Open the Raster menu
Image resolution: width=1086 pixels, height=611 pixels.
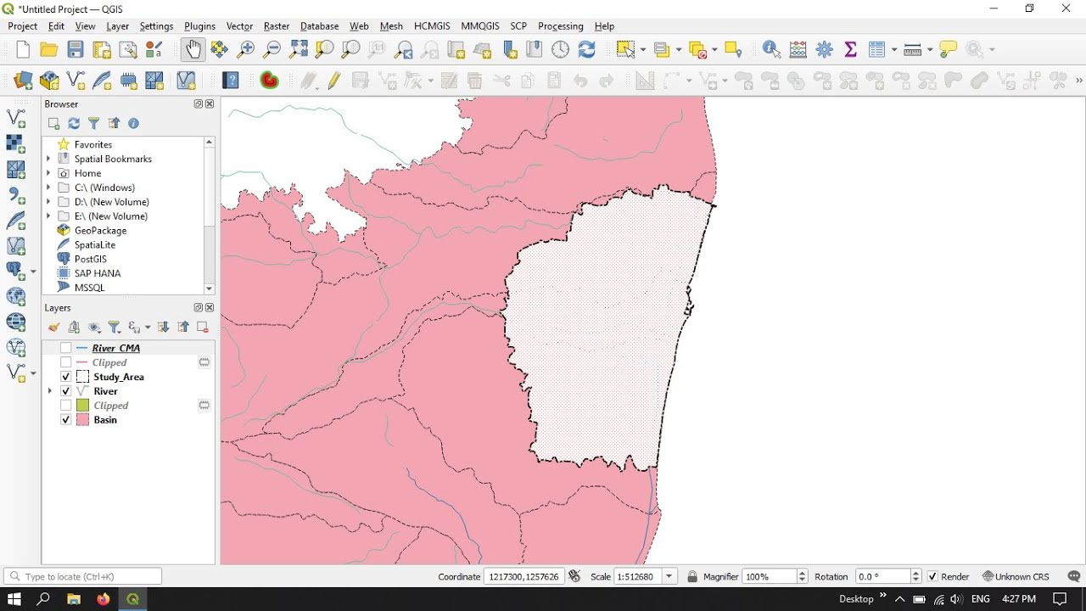277,26
